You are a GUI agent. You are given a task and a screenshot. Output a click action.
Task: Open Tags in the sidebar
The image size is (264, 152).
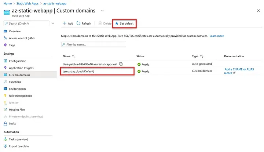click(x=12, y=45)
